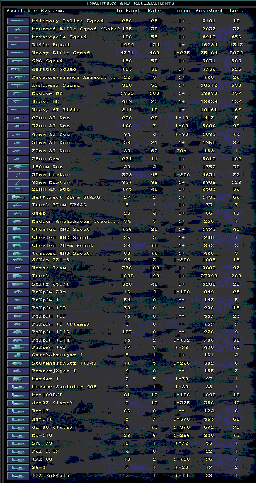Click the 47mm AT Gun label

(x=51, y=134)
